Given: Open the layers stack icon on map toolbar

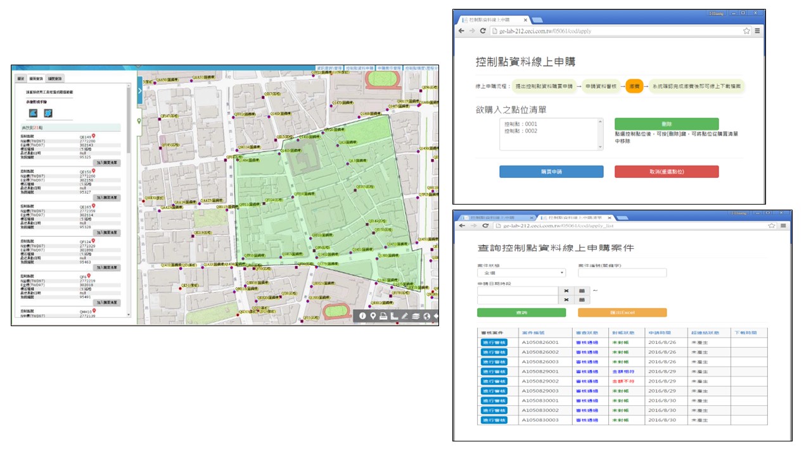Looking at the screenshot, I should coord(416,315).
